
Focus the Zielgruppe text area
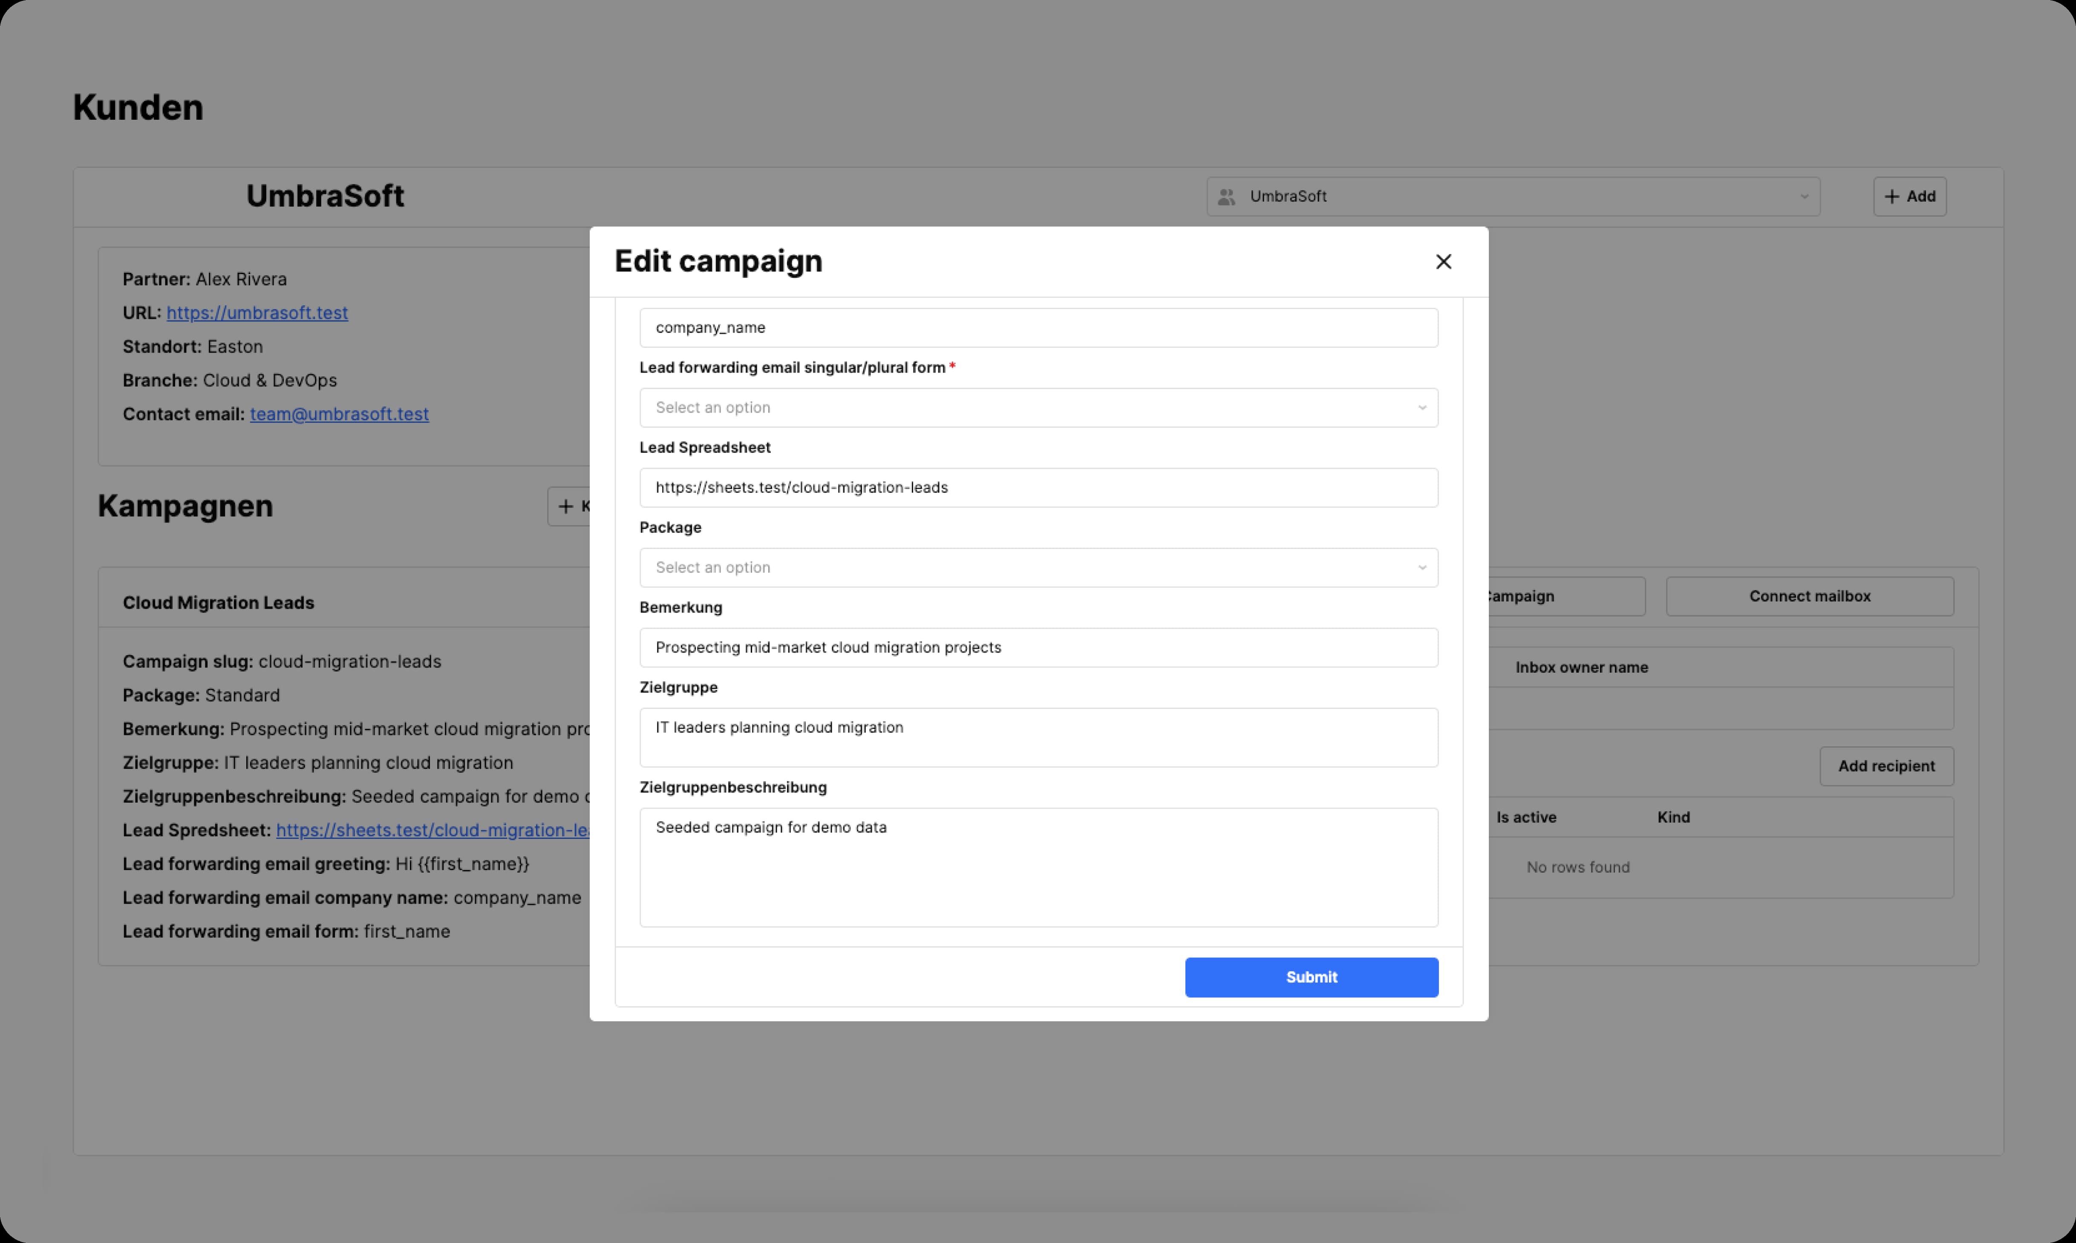1038,737
